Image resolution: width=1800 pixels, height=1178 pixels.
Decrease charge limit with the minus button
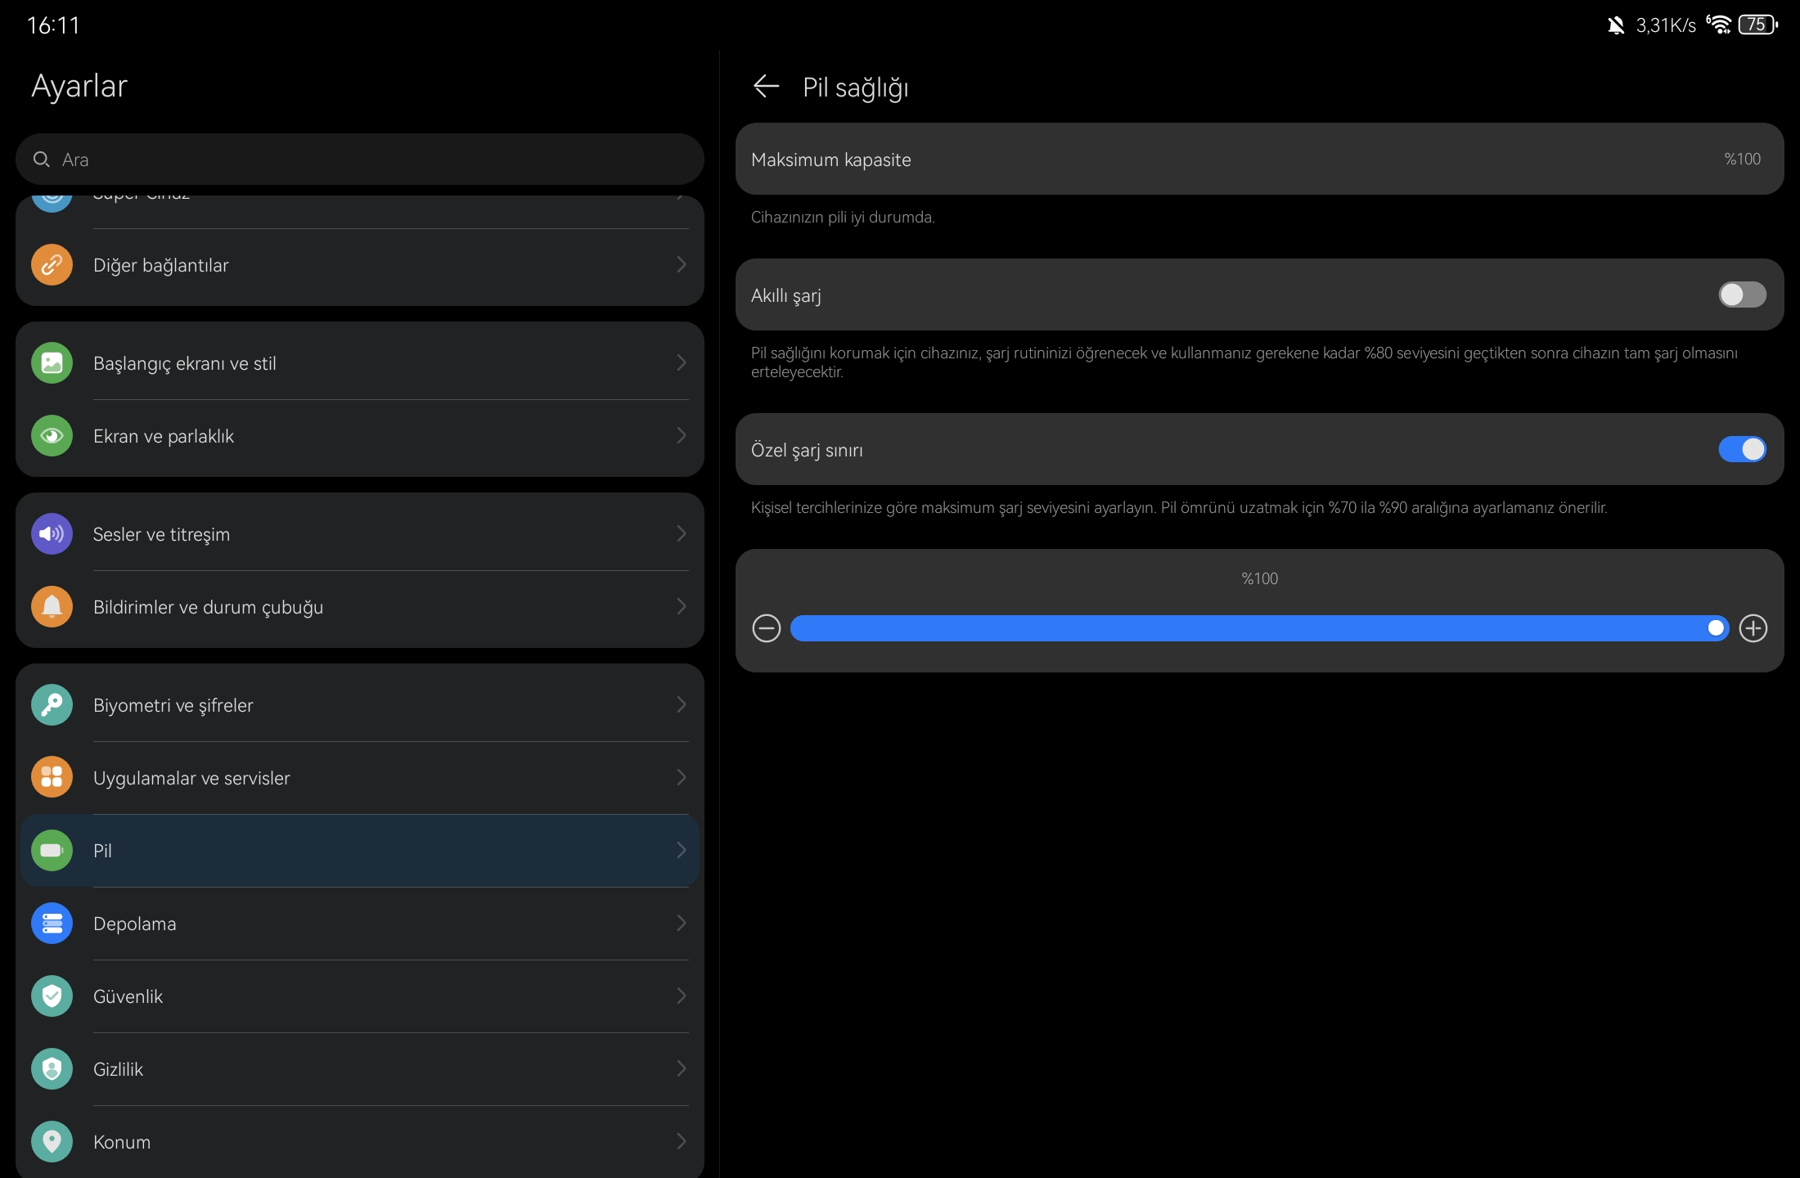click(x=767, y=628)
